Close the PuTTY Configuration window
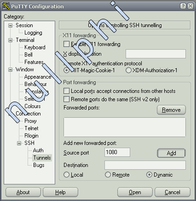196x201 pixels. (x=190, y=6)
